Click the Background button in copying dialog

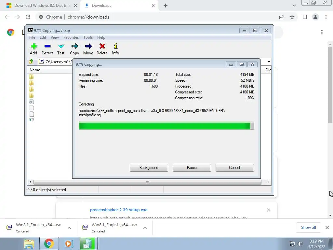click(x=149, y=168)
